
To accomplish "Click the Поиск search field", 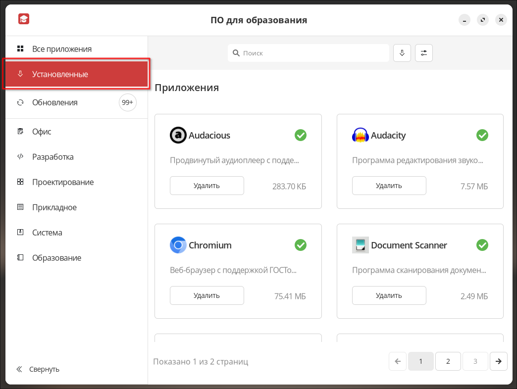I will tap(309, 53).
